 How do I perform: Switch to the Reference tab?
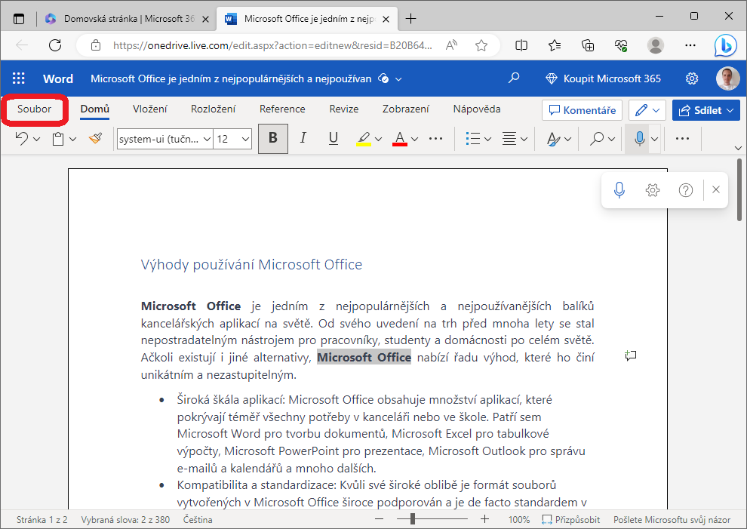[282, 109]
